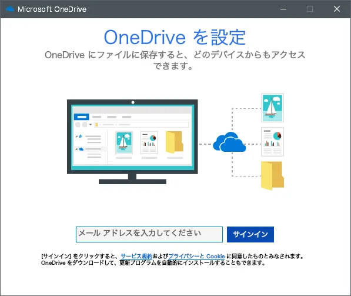The image size is (351, 296).
Task: Click the chart document inside the monitor
Action: 149,142
